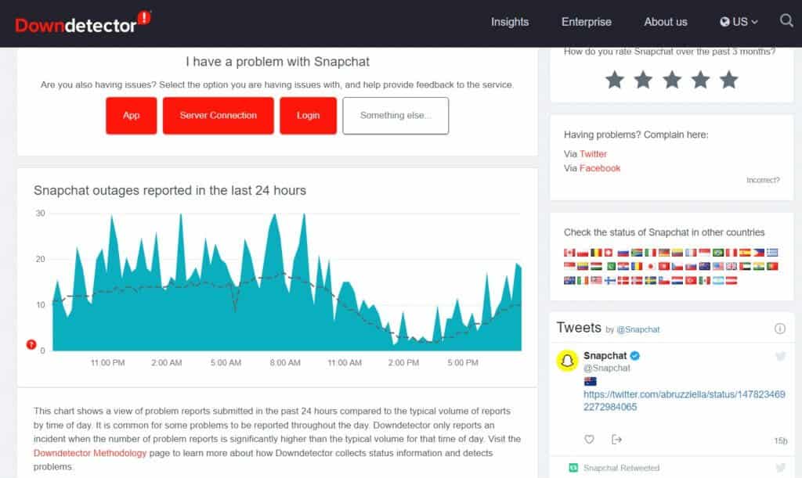Image resolution: width=802 pixels, height=478 pixels.
Task: Click the 11:00 PM axis label
Action: tap(107, 362)
